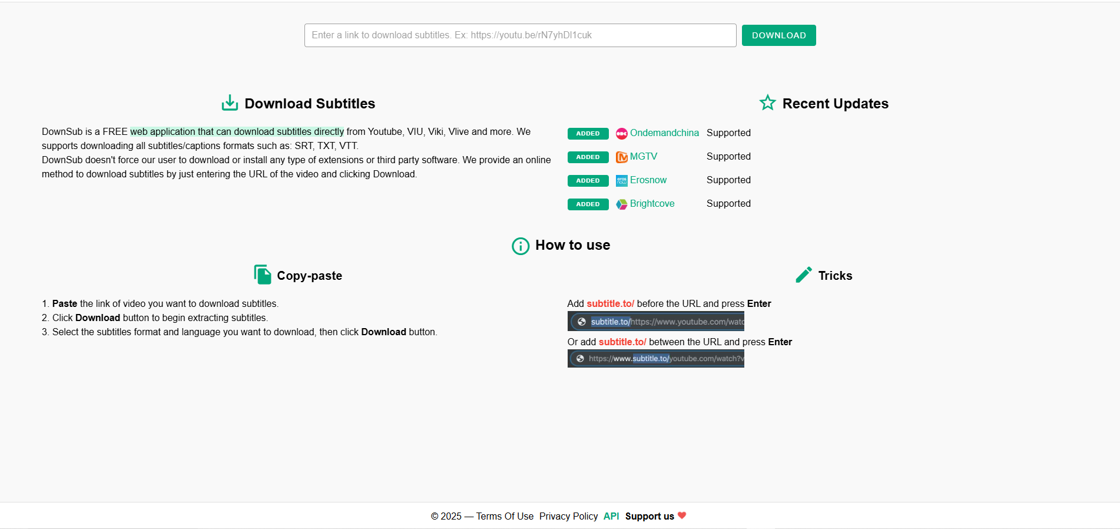Click the red heart next to Support us

coord(682,515)
